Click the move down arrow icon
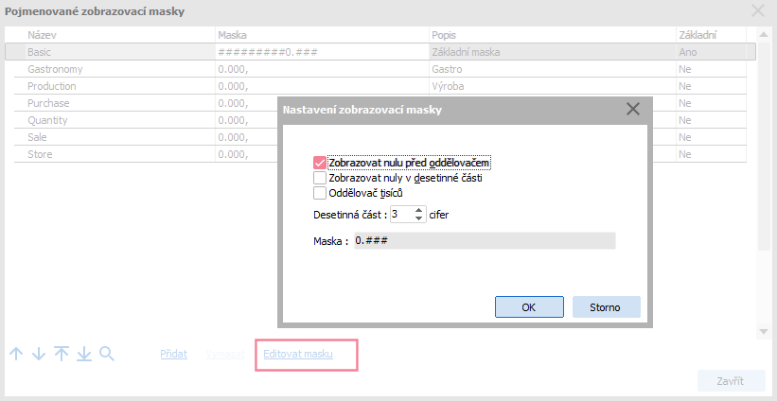Viewport: 777px width, 401px height. point(39,354)
